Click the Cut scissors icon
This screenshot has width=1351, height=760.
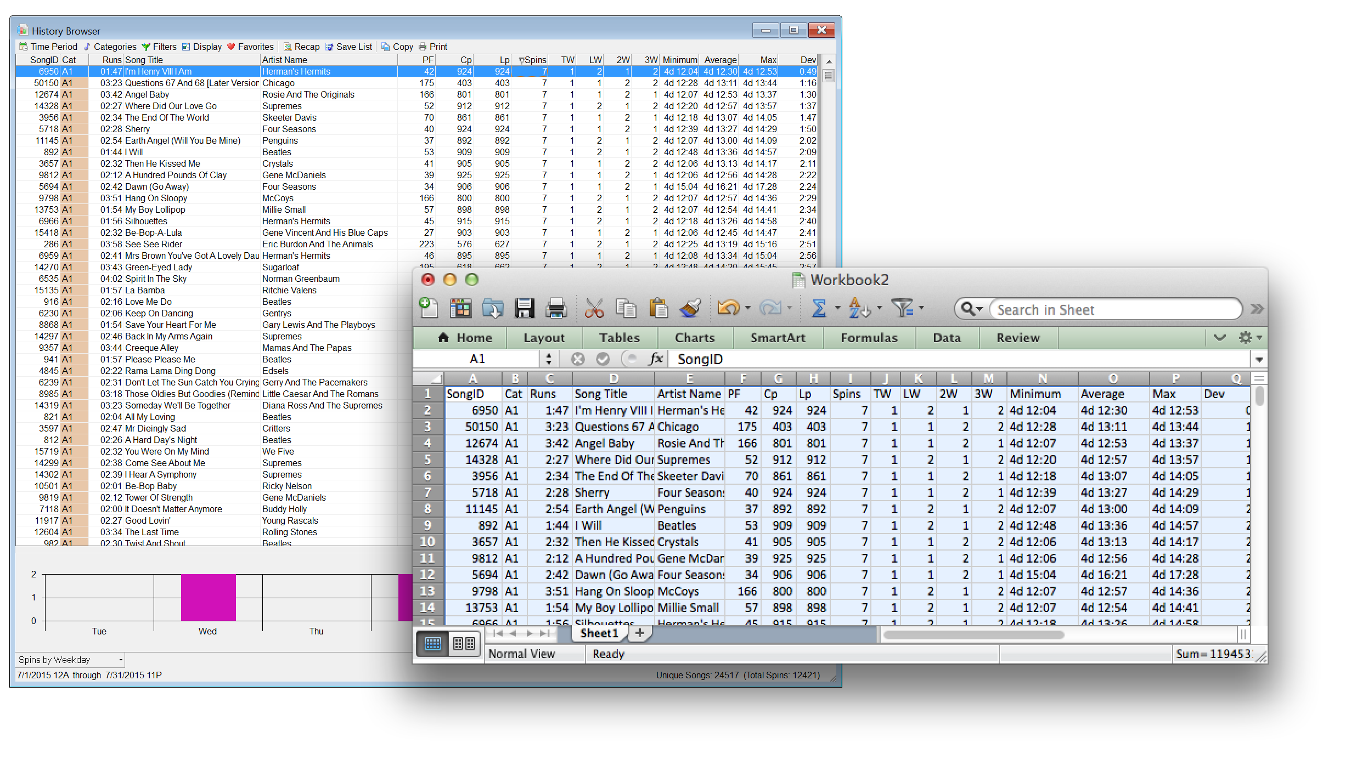coord(594,309)
